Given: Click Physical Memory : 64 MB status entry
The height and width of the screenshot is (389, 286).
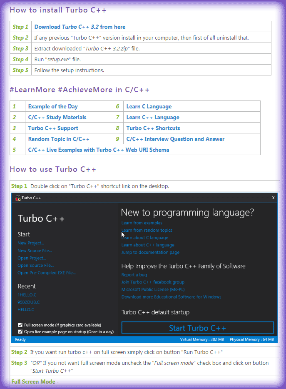Looking at the screenshot, I should 251,339.
